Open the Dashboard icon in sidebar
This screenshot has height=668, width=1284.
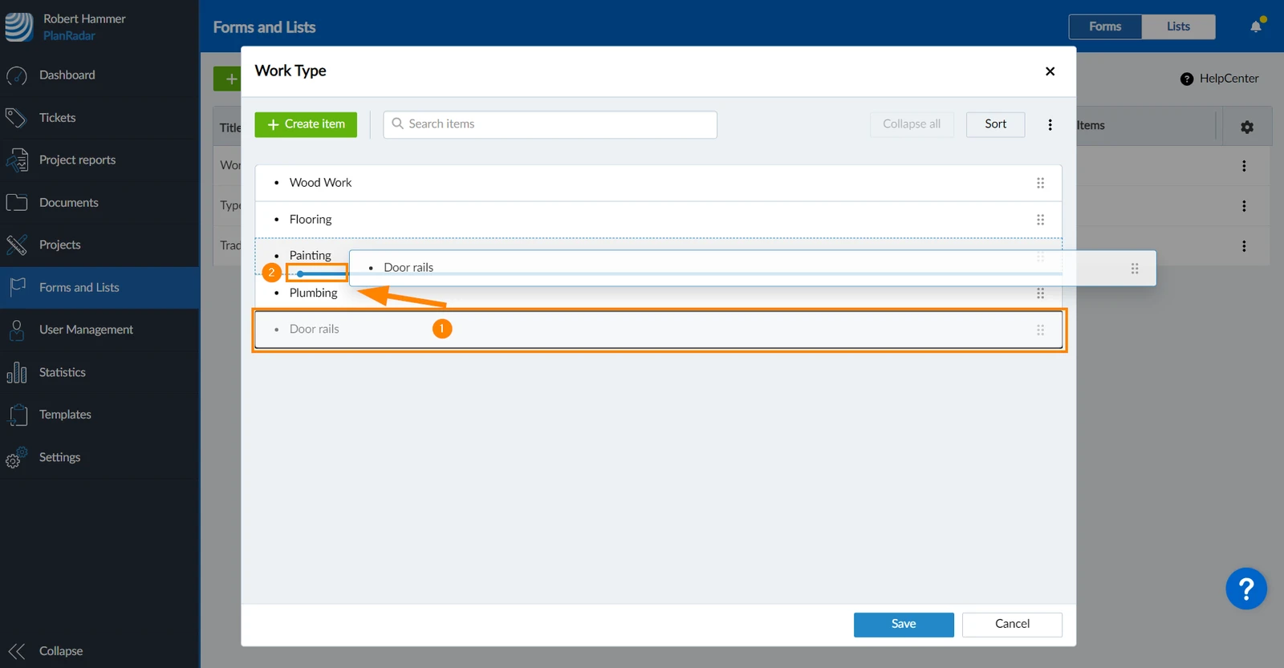17,75
